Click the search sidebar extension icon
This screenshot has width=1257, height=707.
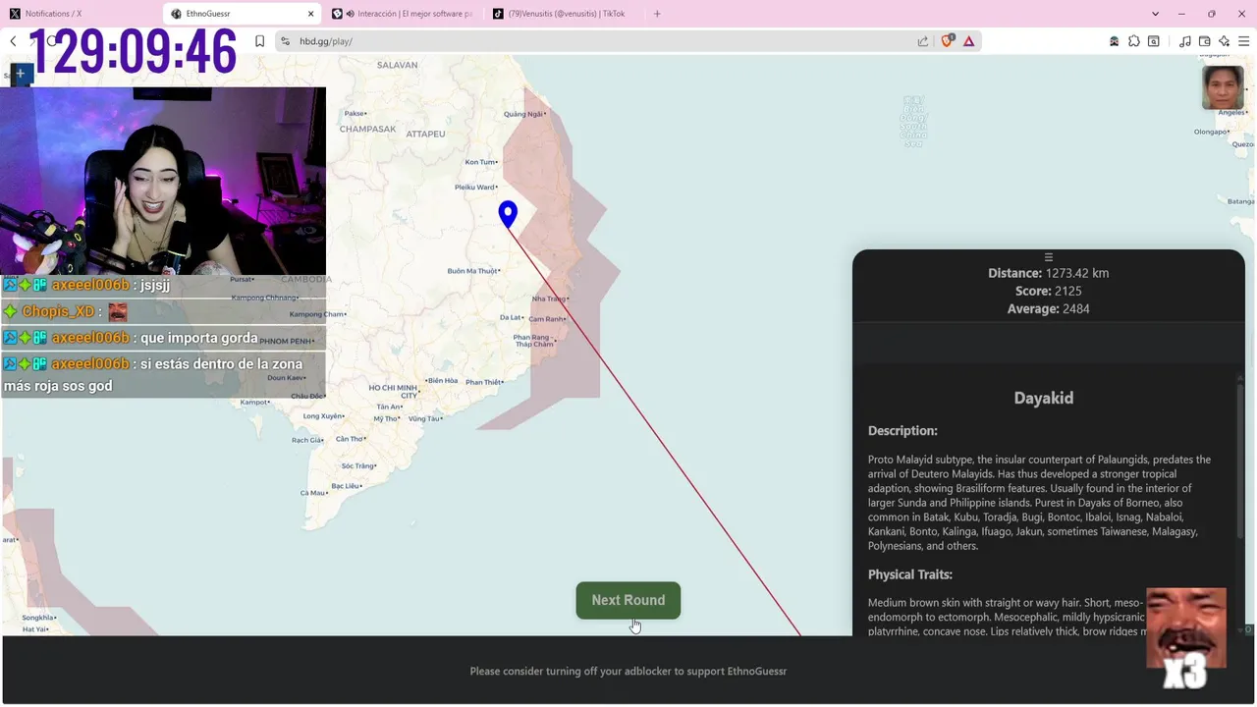pos(1154,41)
